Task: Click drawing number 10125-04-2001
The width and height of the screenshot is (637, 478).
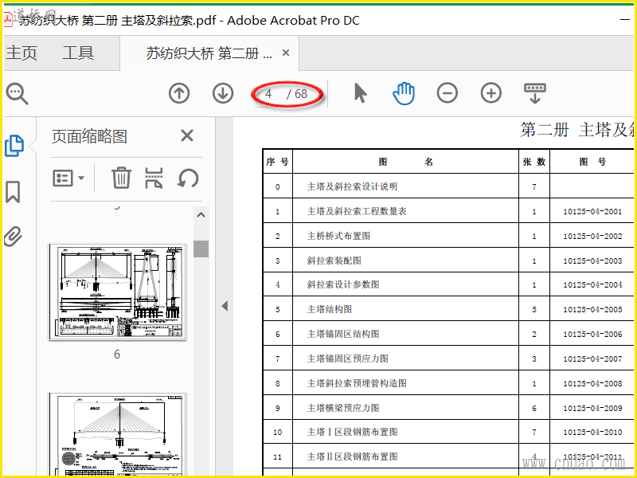Action: coord(592,211)
